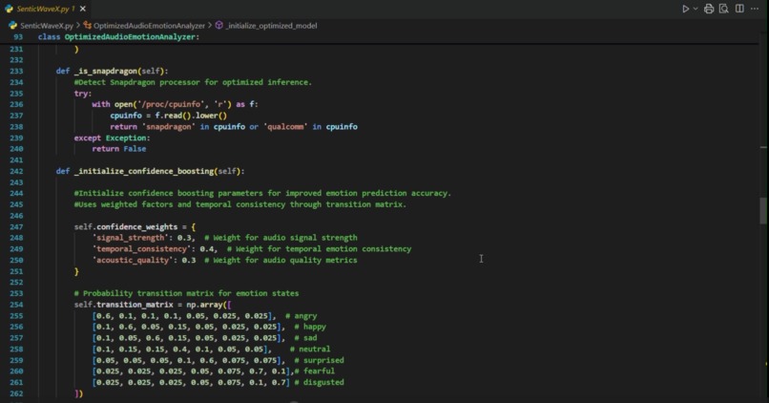Click the '#Initialize confidence boosting parameters' comment
This screenshot has width=769, height=403.
[262, 194]
